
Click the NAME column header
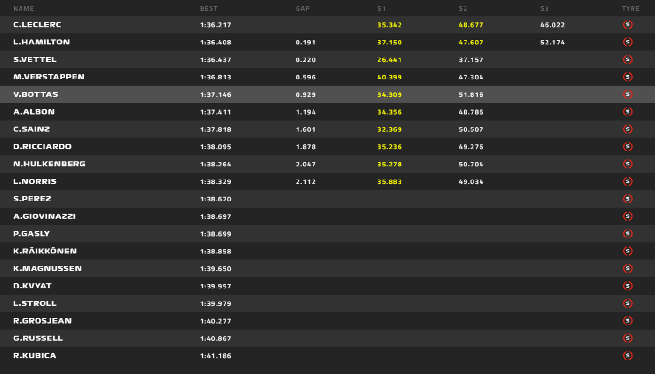(23, 8)
